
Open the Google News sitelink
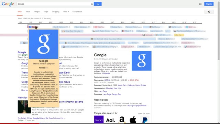65,82
